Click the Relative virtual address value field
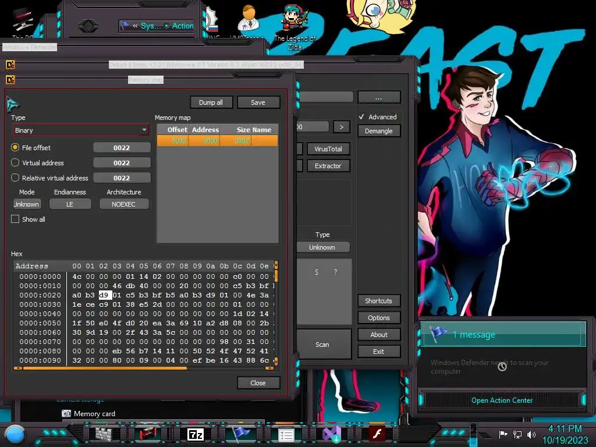The height and width of the screenshot is (447, 596). tap(122, 178)
